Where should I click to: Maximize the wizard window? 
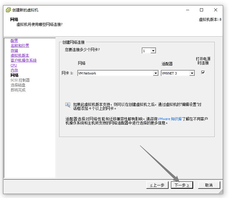(x=201, y=10)
